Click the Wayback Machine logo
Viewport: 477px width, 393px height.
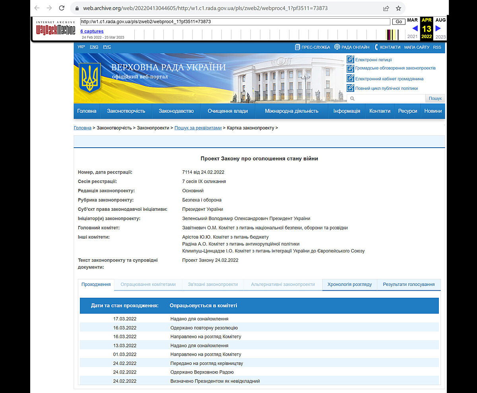56,28
